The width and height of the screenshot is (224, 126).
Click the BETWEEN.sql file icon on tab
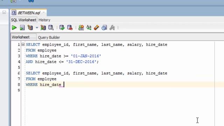(14, 13)
